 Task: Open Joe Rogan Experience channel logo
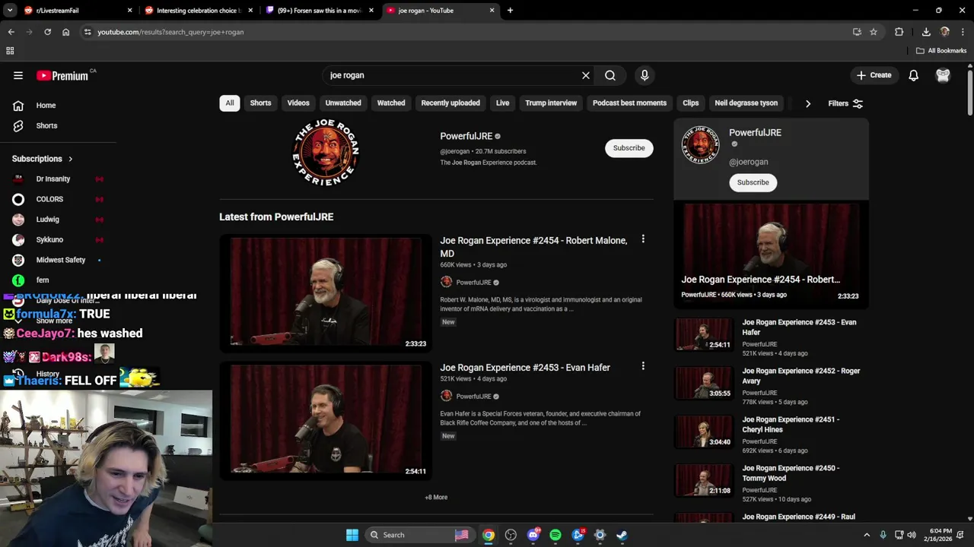tap(326, 152)
